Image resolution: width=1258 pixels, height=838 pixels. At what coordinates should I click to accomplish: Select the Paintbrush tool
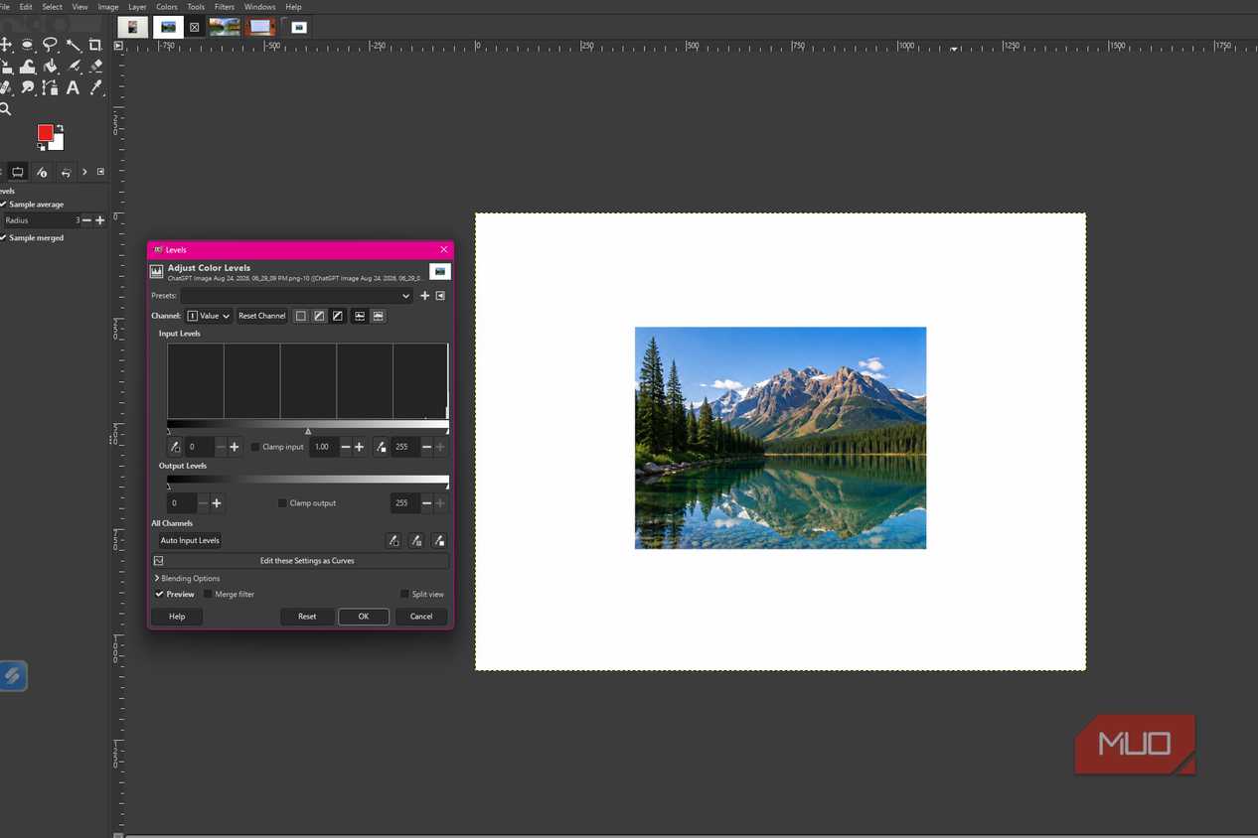[74, 67]
